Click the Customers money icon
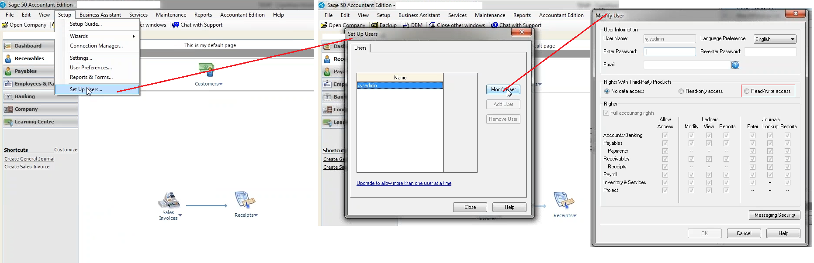Viewport: 814px width, 263px height. tap(206, 70)
